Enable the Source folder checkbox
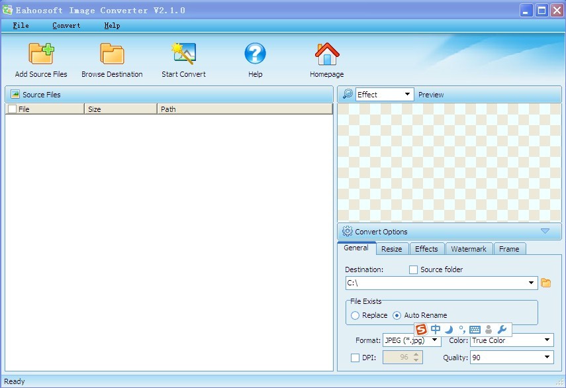The height and width of the screenshot is (388, 566). (x=414, y=270)
